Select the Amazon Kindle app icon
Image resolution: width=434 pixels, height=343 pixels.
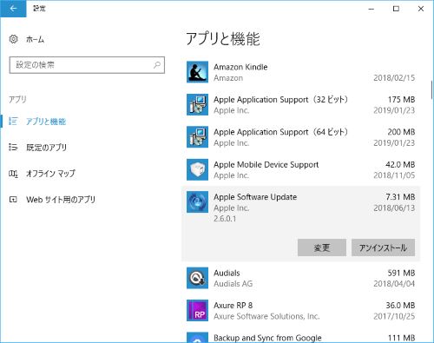[x=197, y=72]
